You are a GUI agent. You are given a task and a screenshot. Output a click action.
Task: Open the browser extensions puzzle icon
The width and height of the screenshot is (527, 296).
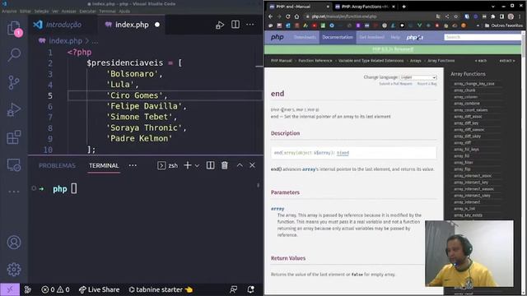493,16
